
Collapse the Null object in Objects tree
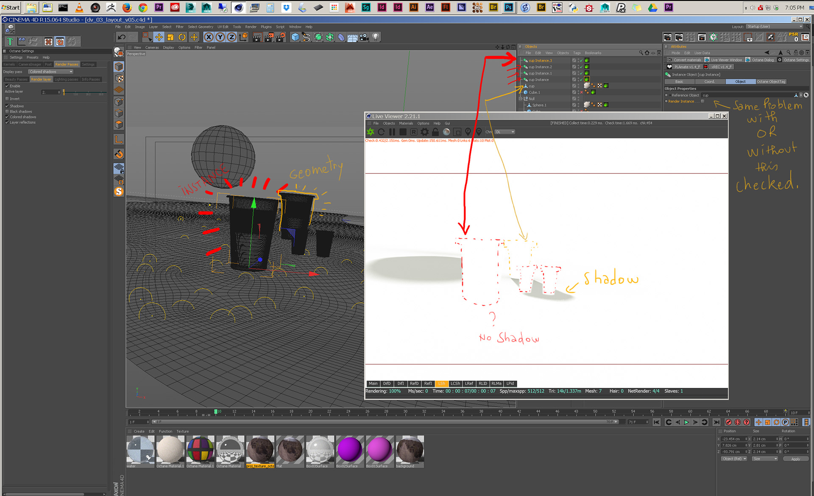click(521, 99)
